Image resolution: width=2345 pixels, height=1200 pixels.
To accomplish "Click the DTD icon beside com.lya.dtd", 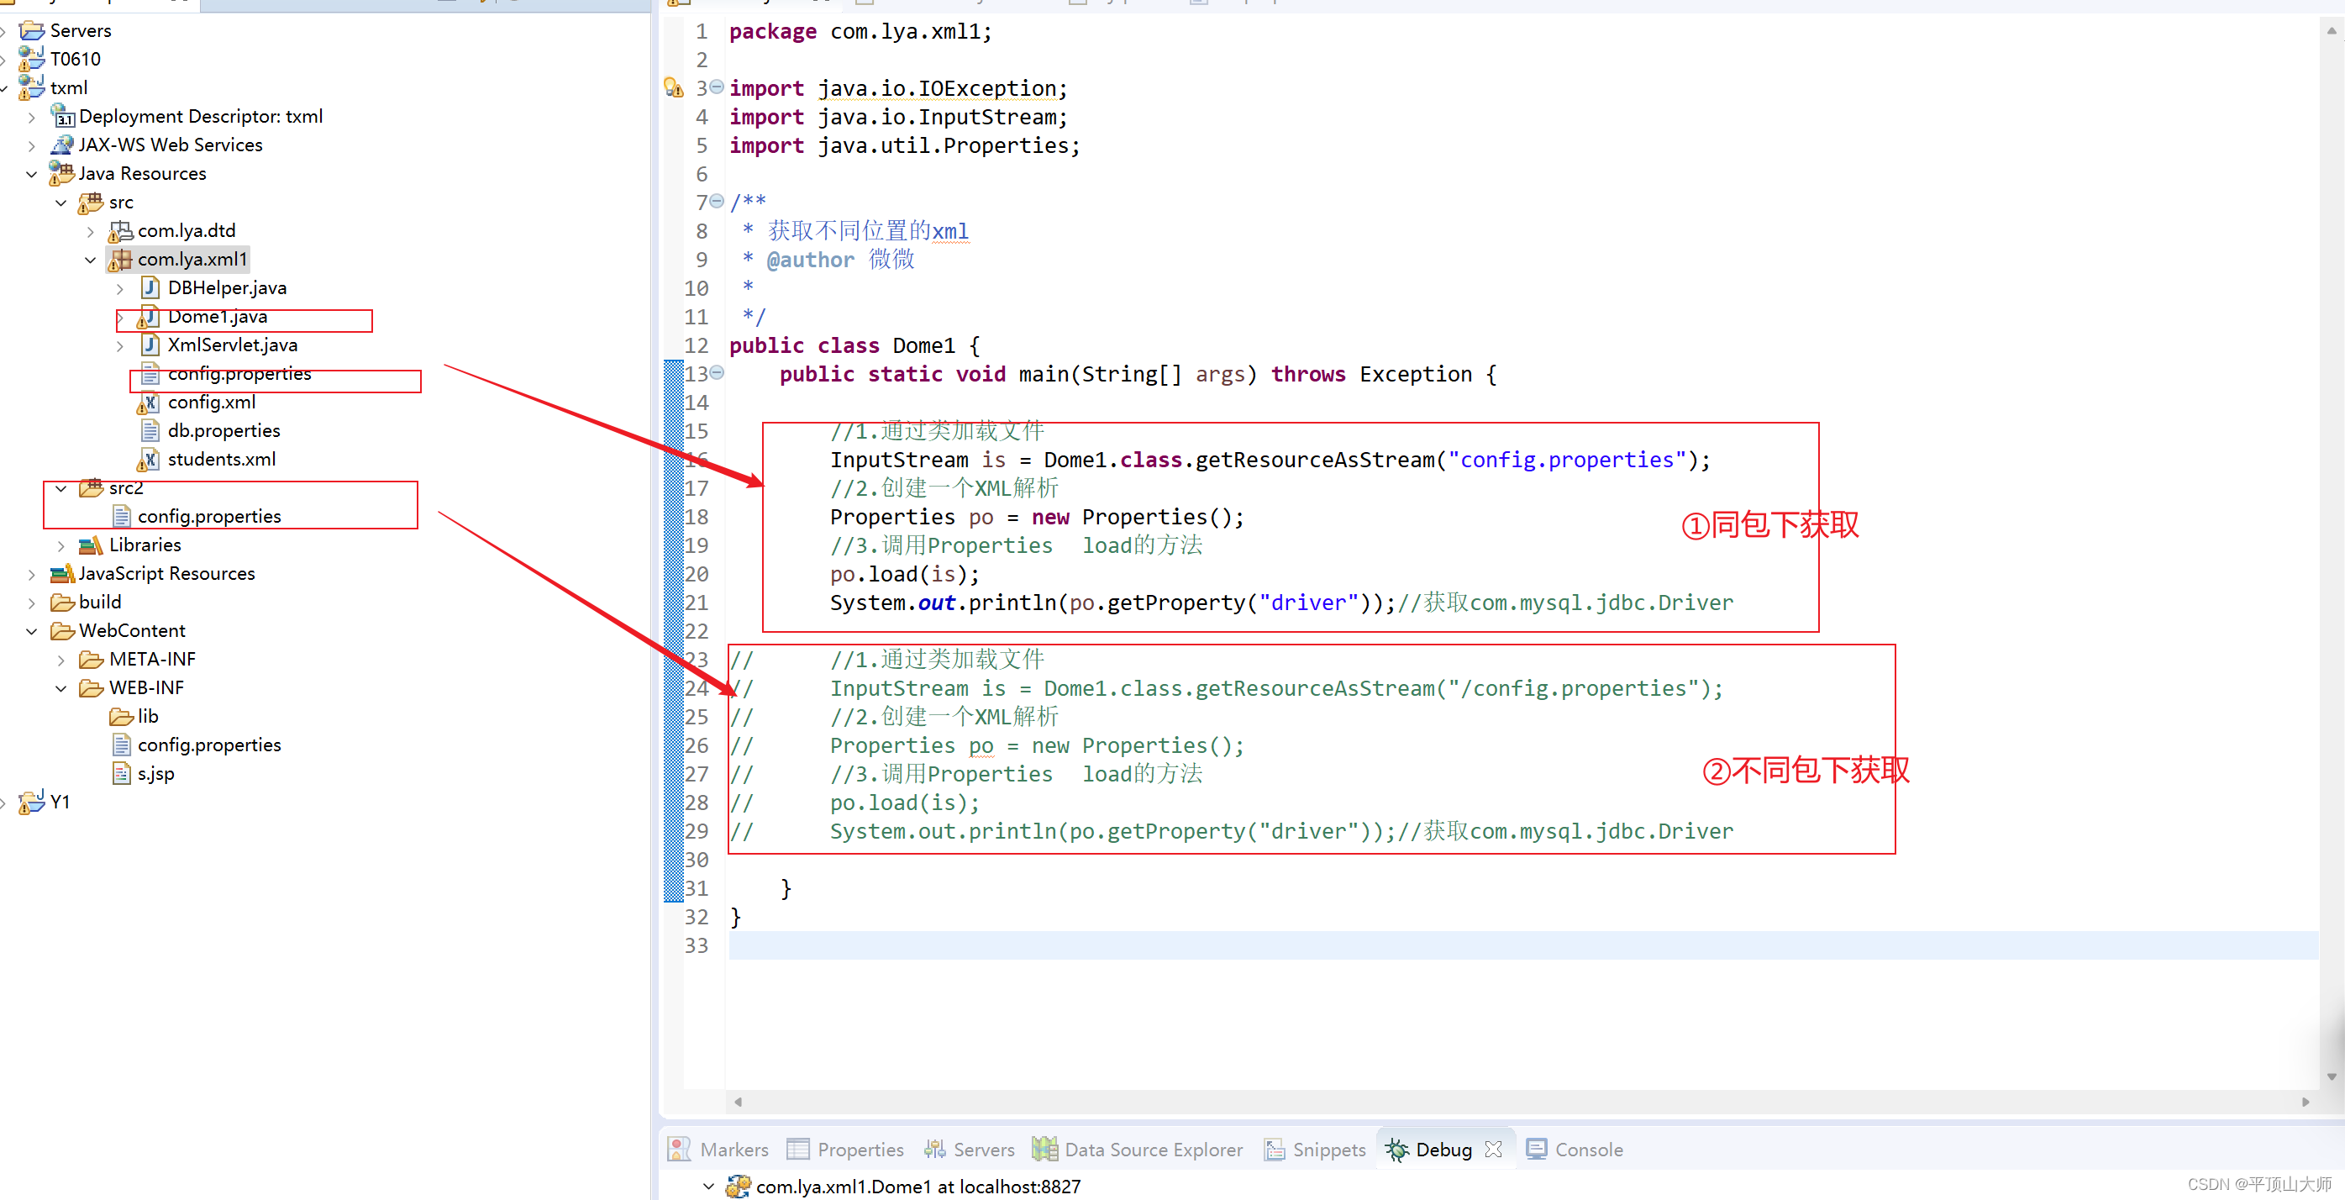I will (121, 231).
